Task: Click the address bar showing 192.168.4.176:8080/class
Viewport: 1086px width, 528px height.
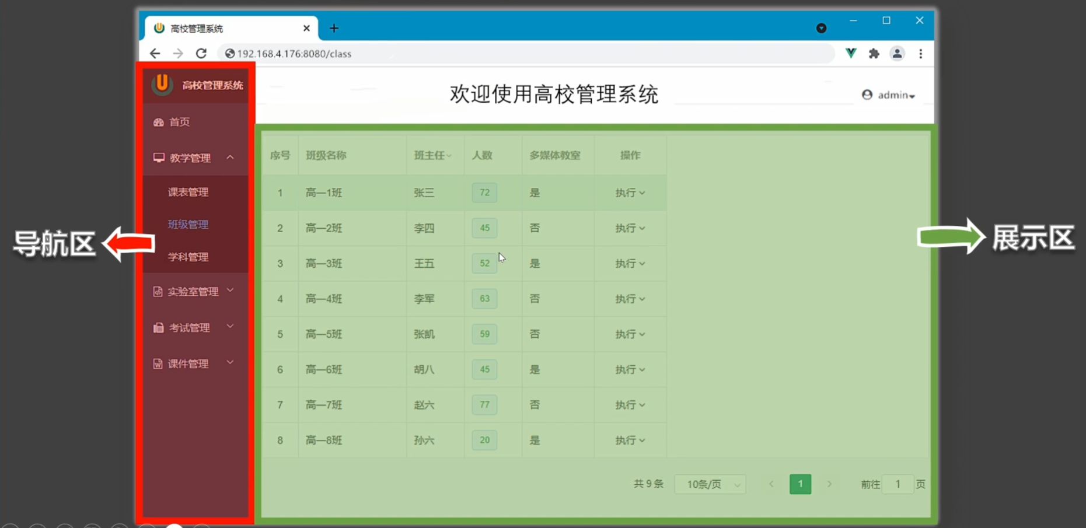Action: (525, 54)
